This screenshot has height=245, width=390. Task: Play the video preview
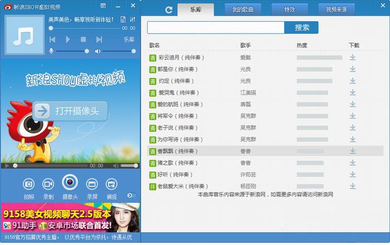7,166
